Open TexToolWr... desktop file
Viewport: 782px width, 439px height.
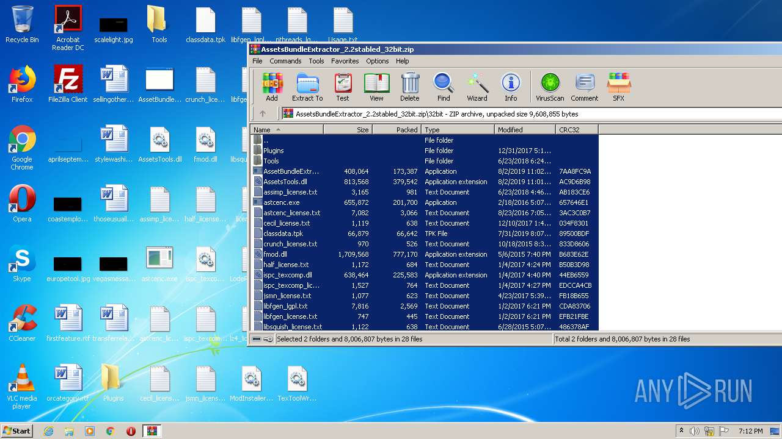pyautogui.click(x=297, y=383)
